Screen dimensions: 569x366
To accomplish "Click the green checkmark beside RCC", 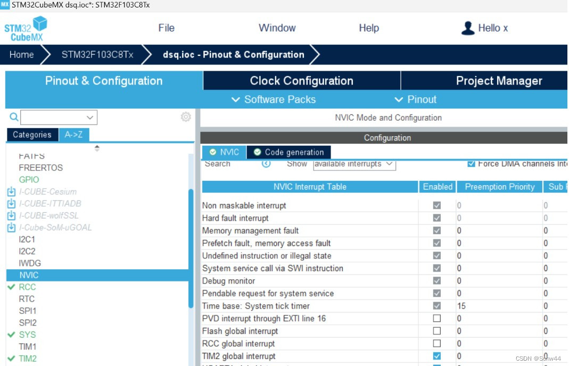I will pyautogui.click(x=11, y=287).
